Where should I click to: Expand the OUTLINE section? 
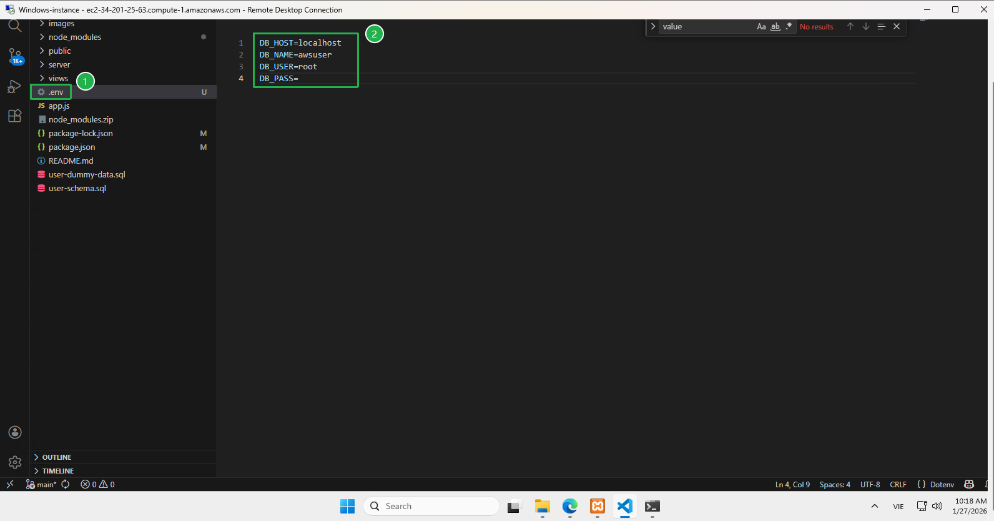(123, 457)
